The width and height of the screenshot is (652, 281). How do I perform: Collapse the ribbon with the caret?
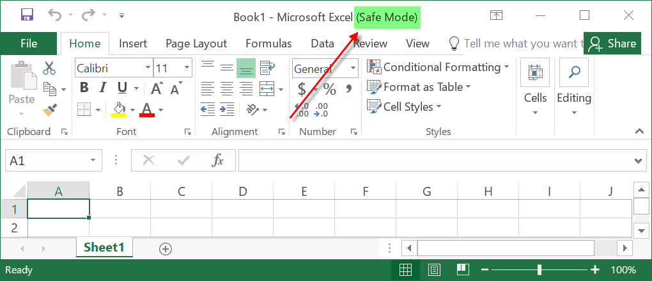point(639,131)
